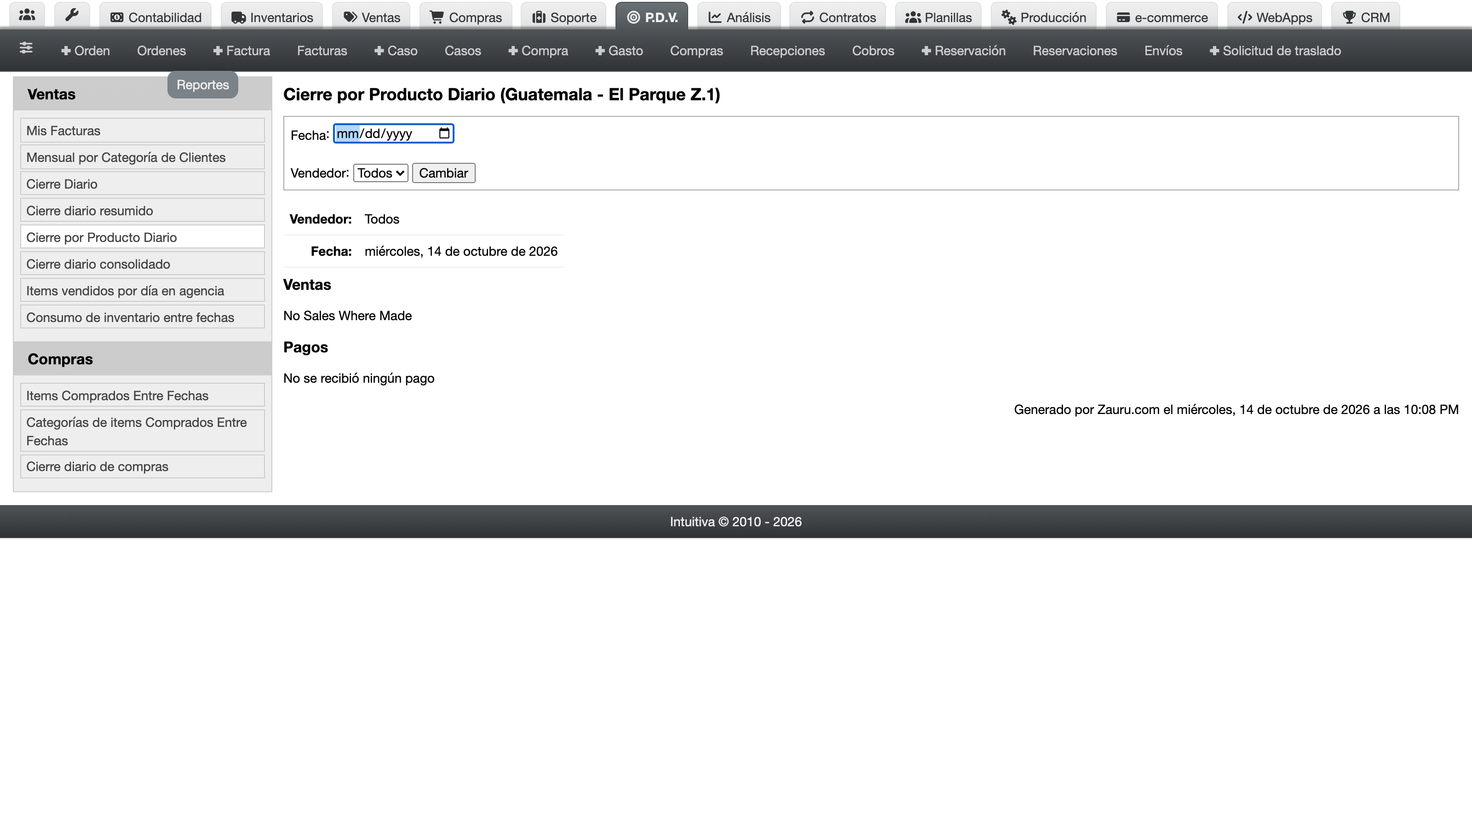Screen dimensions: 1472x828
Task: Click the sliders filter icon
Action: pyautogui.click(x=26, y=49)
